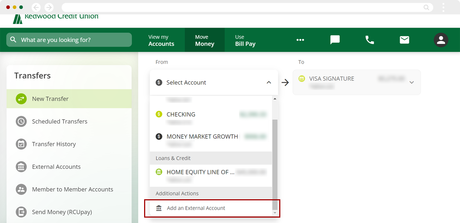Click the Home Equity Line bank icon
The image size is (460, 223).
[x=159, y=172]
